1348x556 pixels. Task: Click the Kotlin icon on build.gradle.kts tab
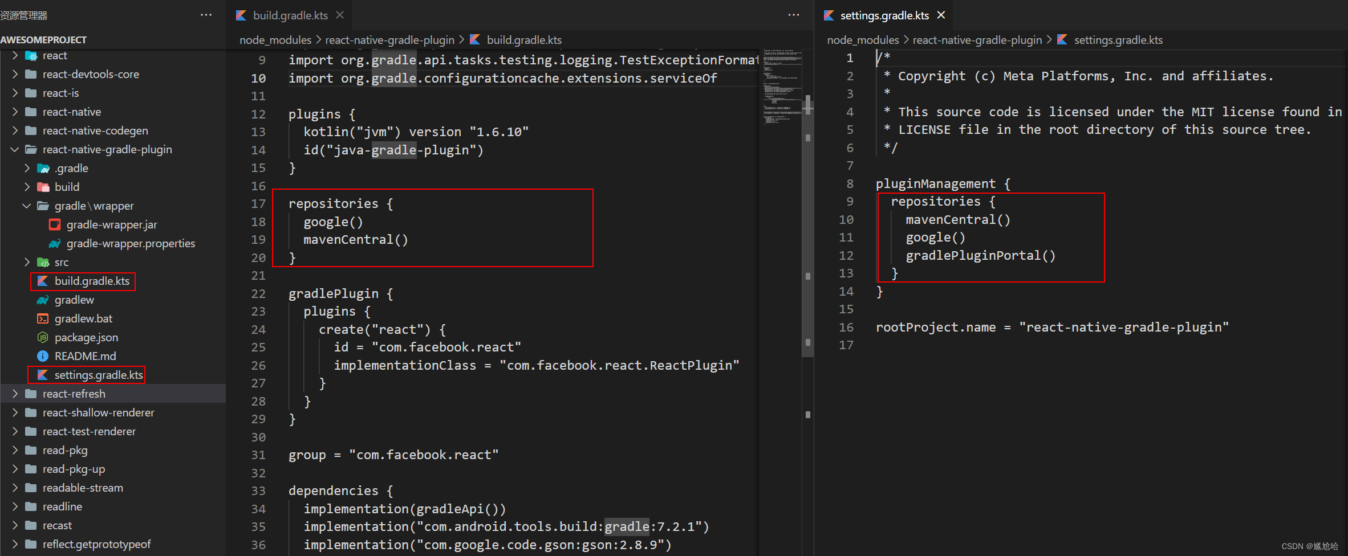point(241,15)
